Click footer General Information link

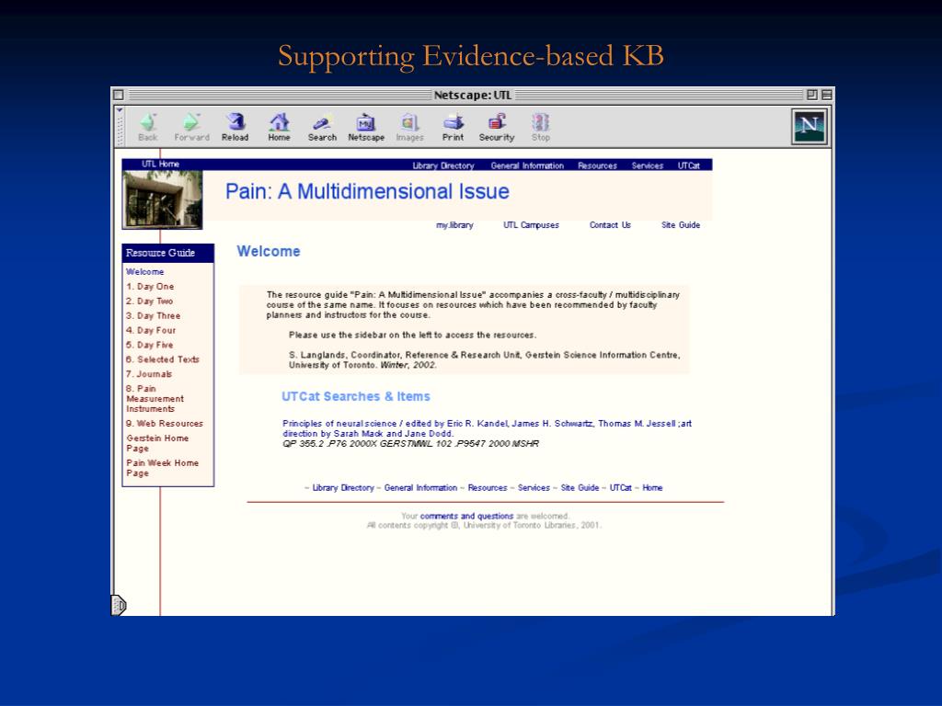[420, 488]
